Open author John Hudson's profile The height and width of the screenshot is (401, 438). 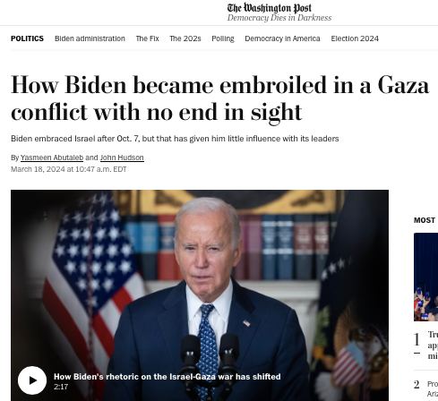pyautogui.click(x=122, y=158)
